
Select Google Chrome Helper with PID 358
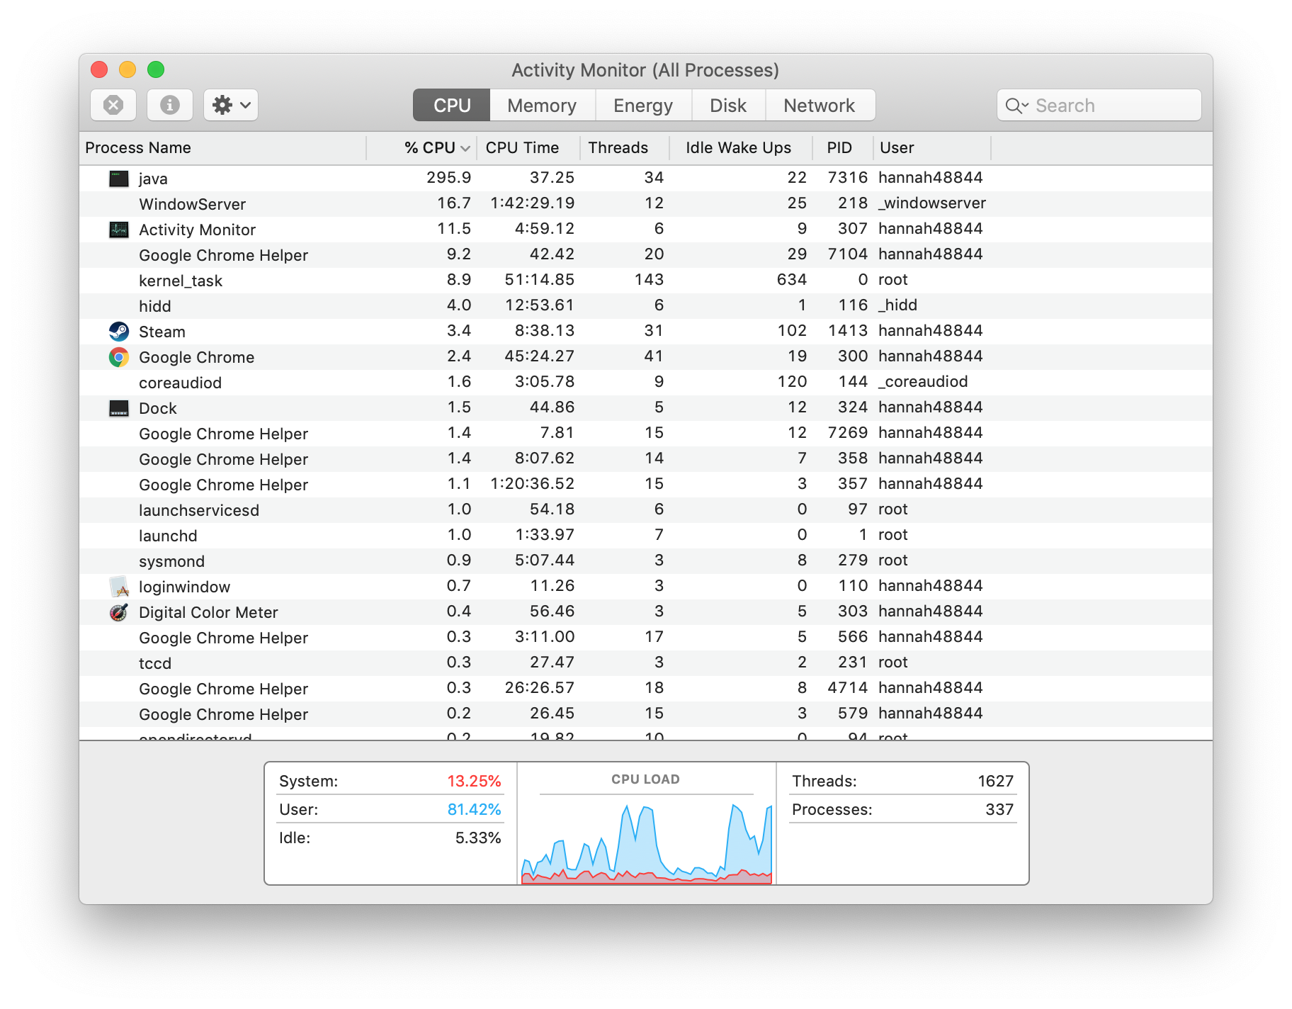[x=646, y=458]
